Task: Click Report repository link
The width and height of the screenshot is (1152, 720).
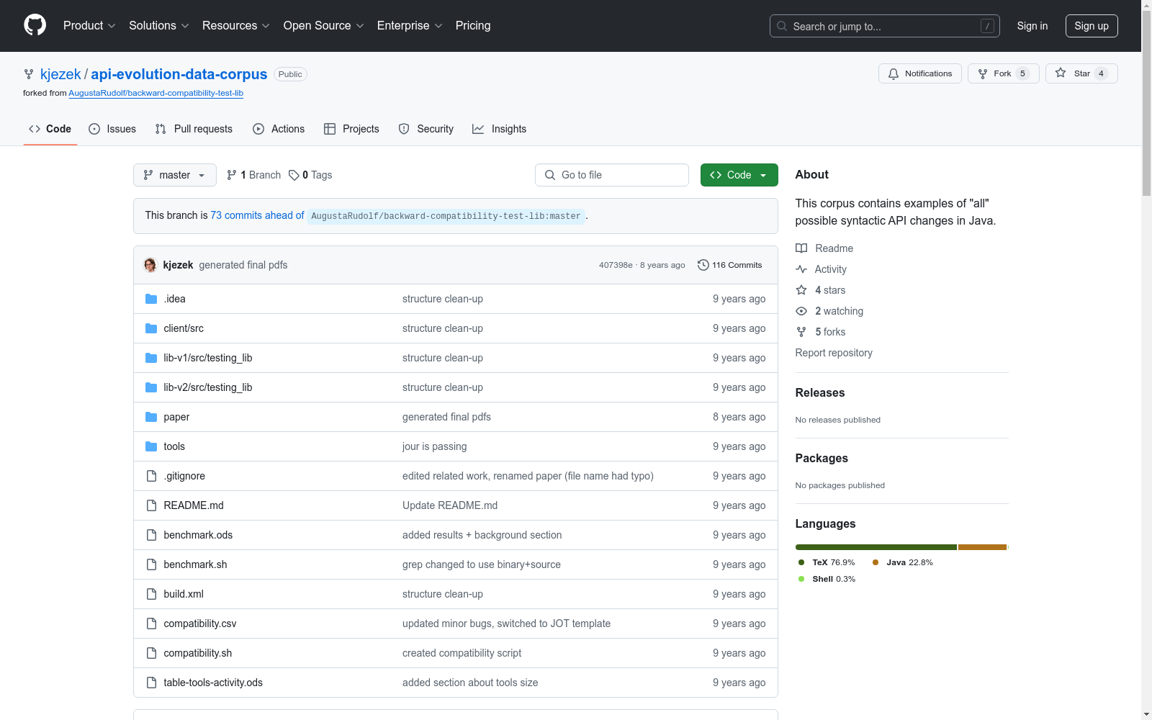Action: [x=834, y=353]
